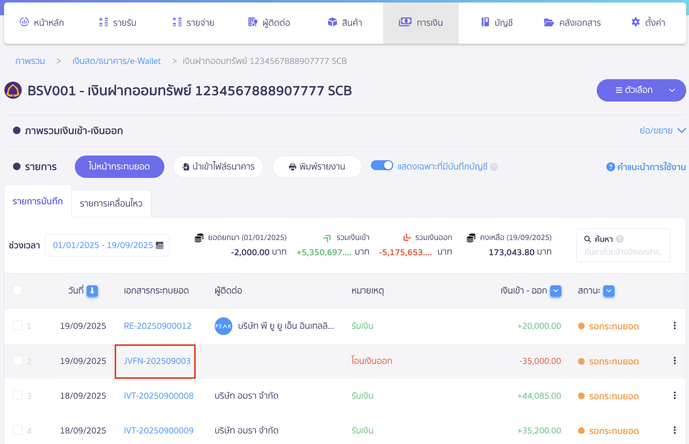Open the บัญชี menu in top navigation
Viewport: 689px width, 444px height.
[497, 23]
